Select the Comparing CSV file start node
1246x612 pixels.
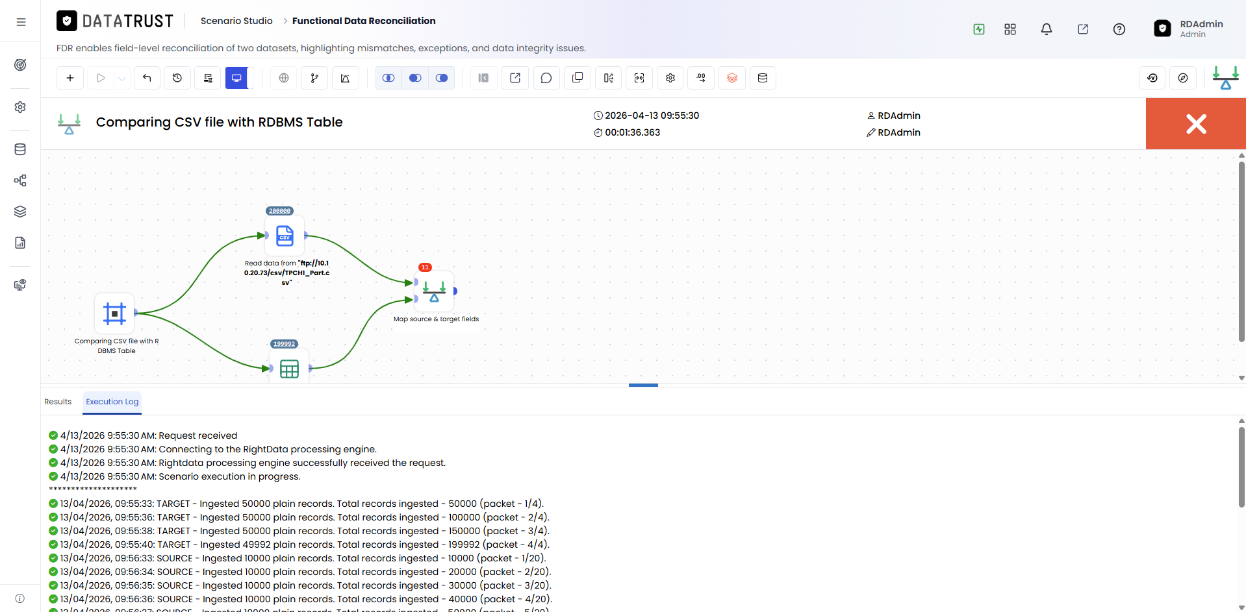pos(114,313)
